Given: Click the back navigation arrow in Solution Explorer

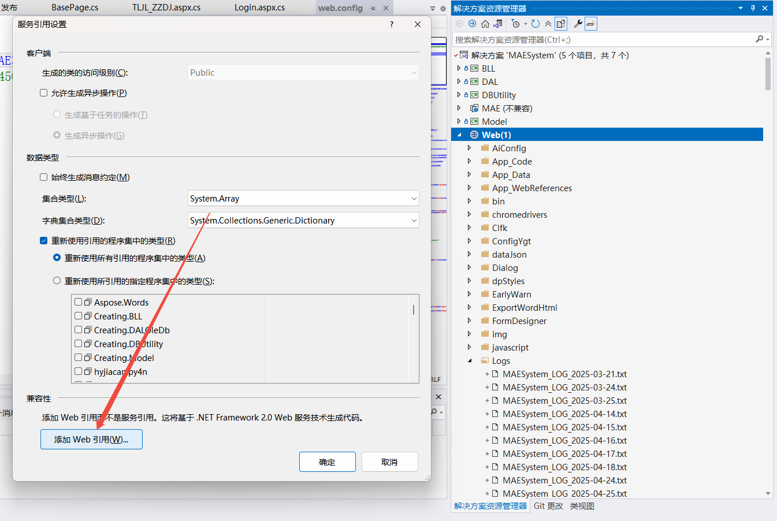Looking at the screenshot, I should tap(459, 24).
